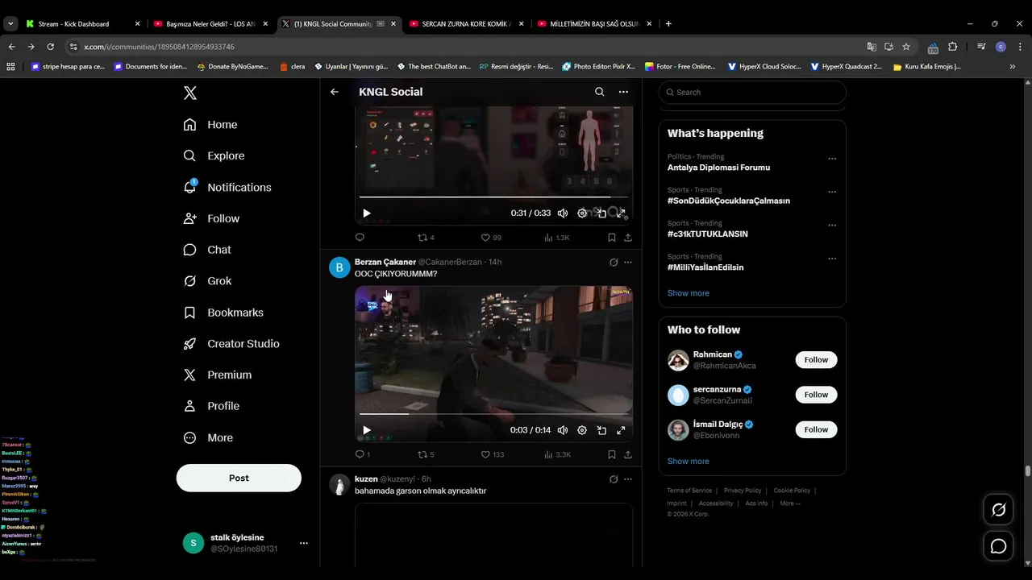
Task: Open floating chat messages button
Action: 998,547
